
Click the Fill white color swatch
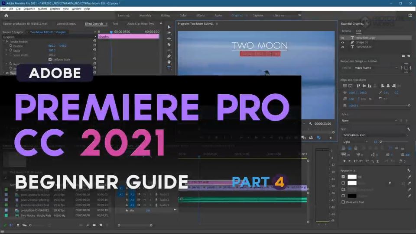(x=352, y=176)
